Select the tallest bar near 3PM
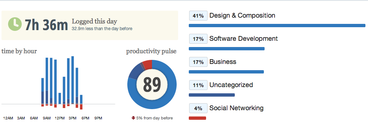Image resolution: width=368 pixels, height=133 pixels. [73, 80]
